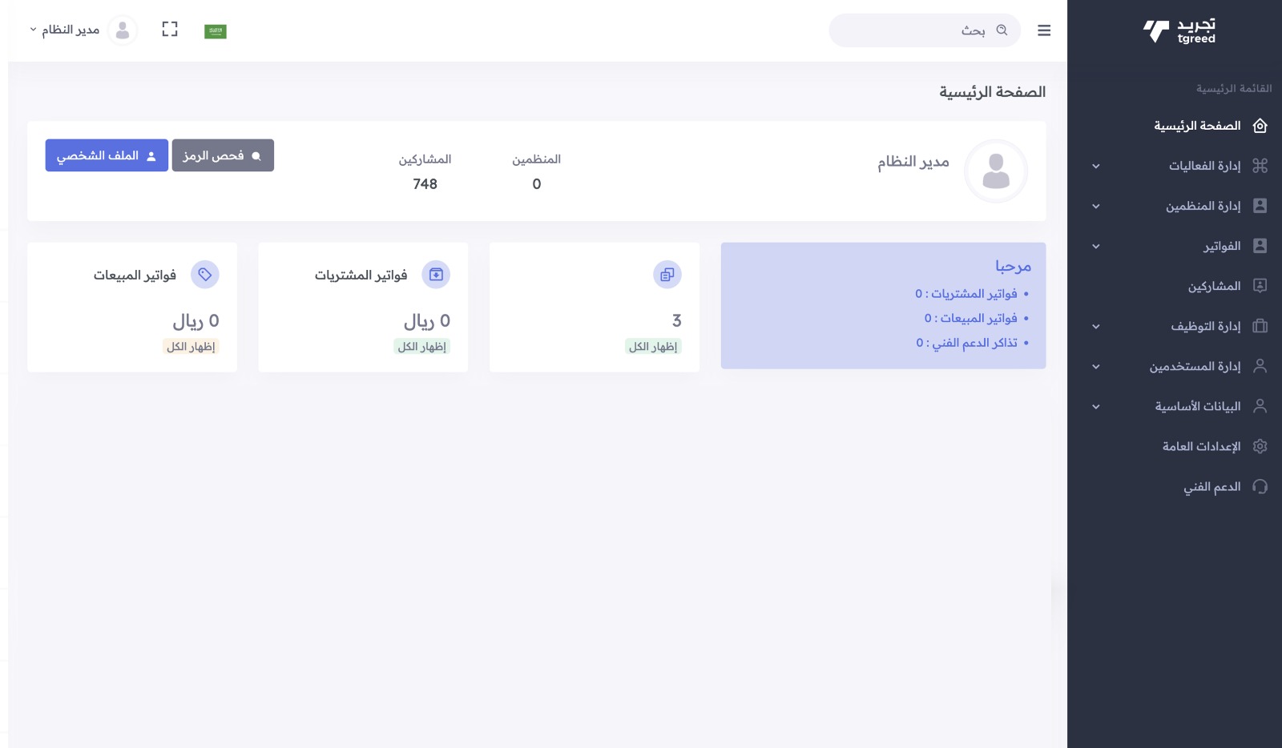
Task: Expand إدارة المنظمين submenu
Action: click(1095, 207)
